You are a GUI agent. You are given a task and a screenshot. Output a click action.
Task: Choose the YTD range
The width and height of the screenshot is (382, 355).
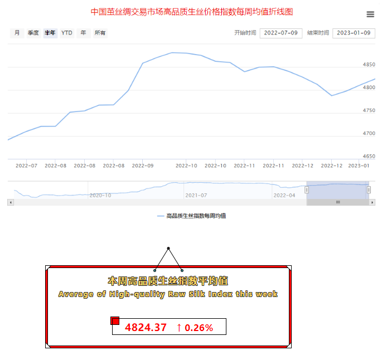pos(67,33)
